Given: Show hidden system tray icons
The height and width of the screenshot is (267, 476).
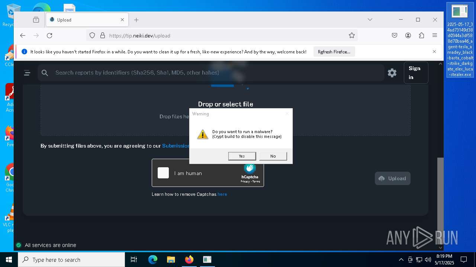Looking at the screenshot, I should [x=401, y=260].
